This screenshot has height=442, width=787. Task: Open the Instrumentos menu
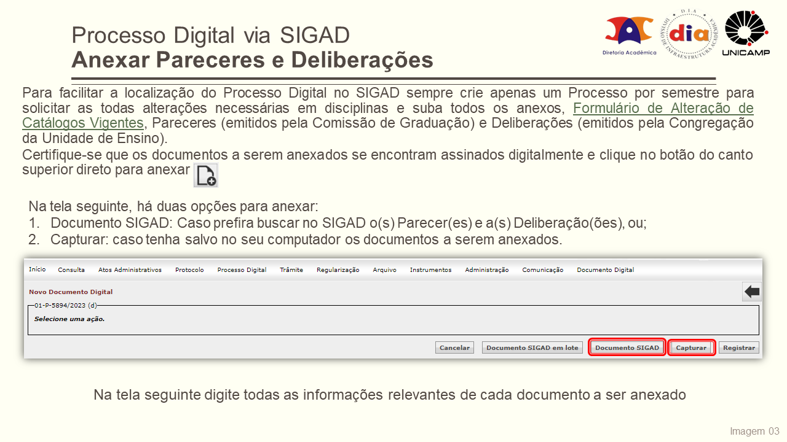tap(430, 270)
